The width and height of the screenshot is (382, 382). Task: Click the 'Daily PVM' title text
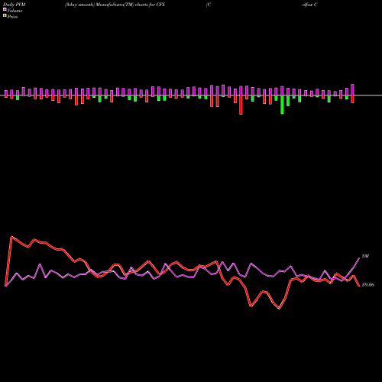pyautogui.click(x=15, y=5)
